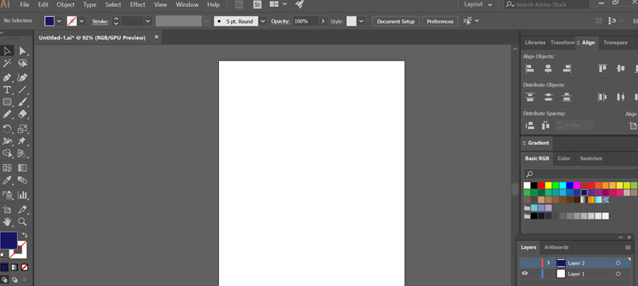Hide Layer 1 using eye icon

click(x=525, y=274)
